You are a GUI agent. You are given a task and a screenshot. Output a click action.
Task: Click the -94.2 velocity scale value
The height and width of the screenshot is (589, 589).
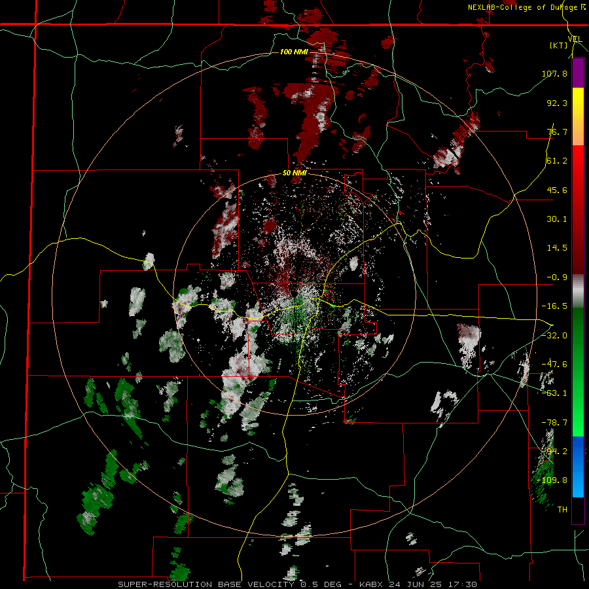[x=554, y=451]
